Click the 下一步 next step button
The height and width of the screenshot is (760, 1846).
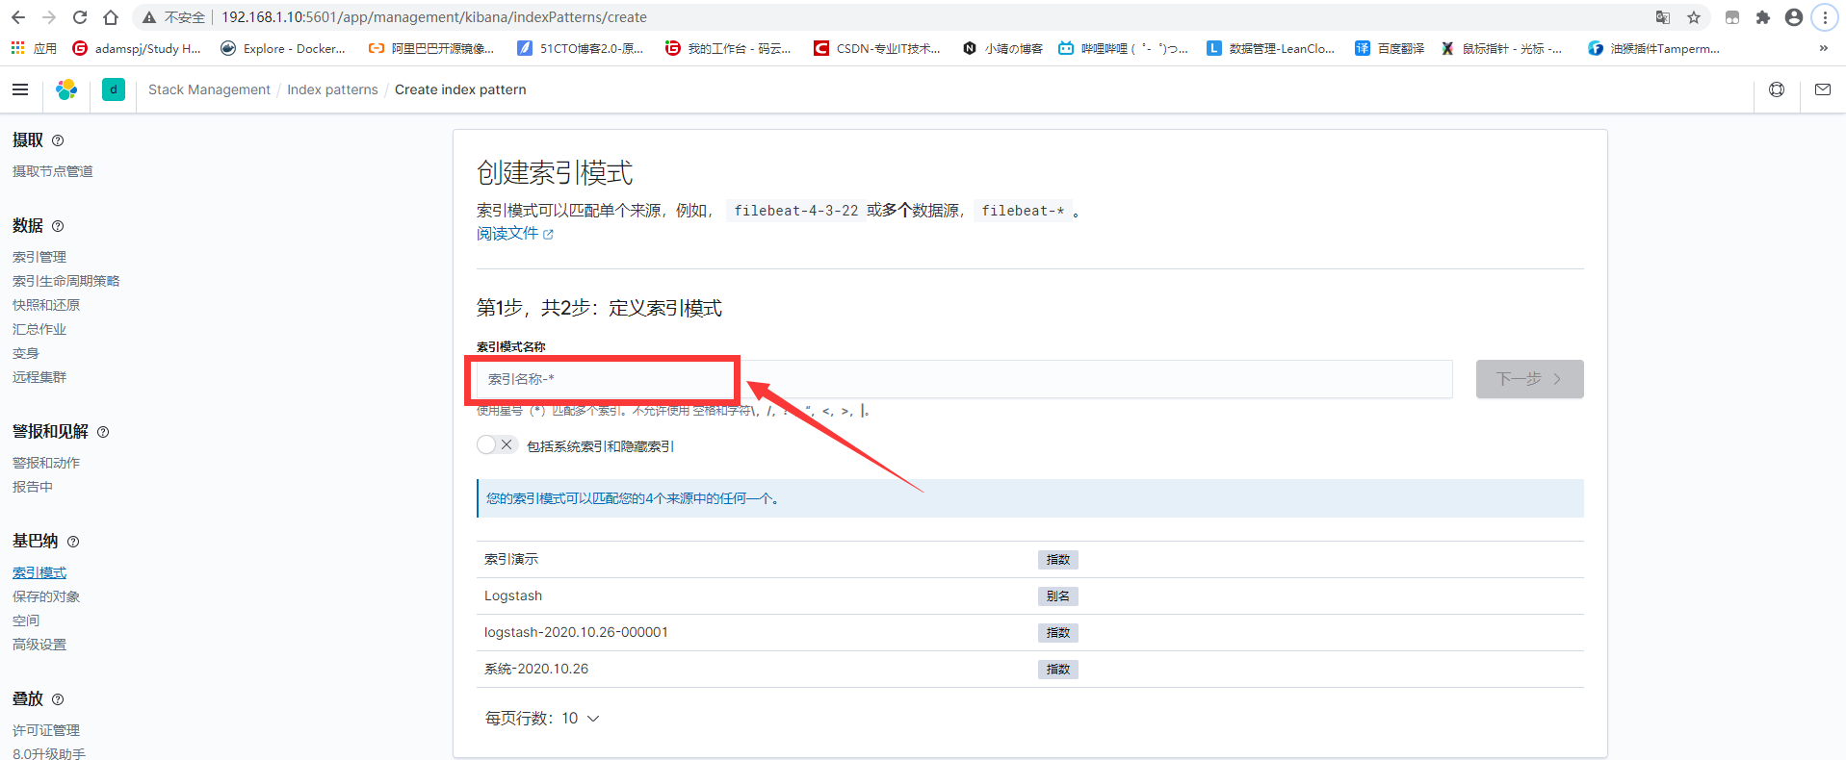tap(1529, 379)
